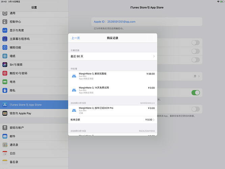Open the Calendar (日历) icon
Image resolution: width=225 pixels, height=169 pixels.
coord(5,153)
